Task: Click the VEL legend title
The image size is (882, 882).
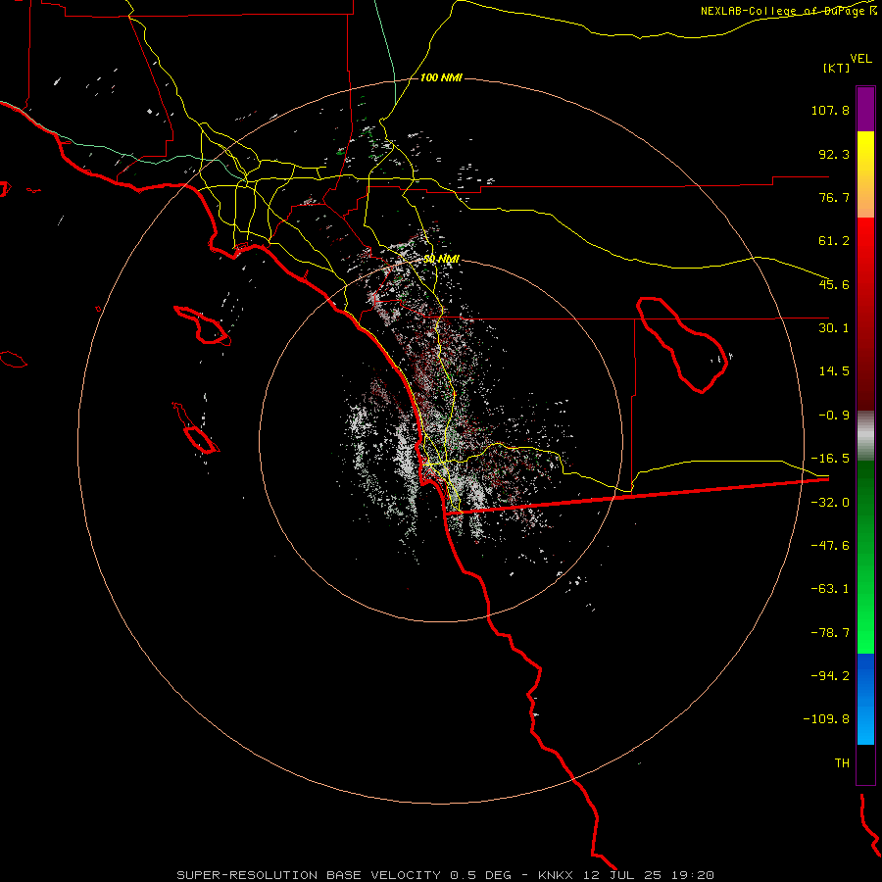Action: (860, 58)
